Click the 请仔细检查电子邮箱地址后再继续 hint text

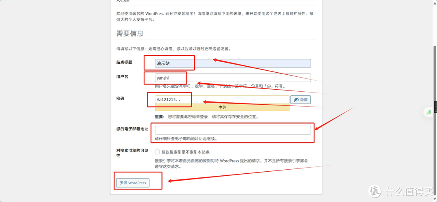pos(186,139)
